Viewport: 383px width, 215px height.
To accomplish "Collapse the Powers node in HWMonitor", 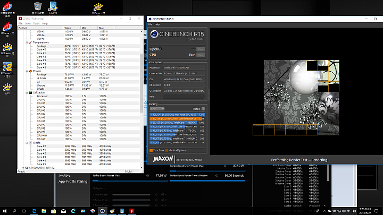I will tap(27, 71).
